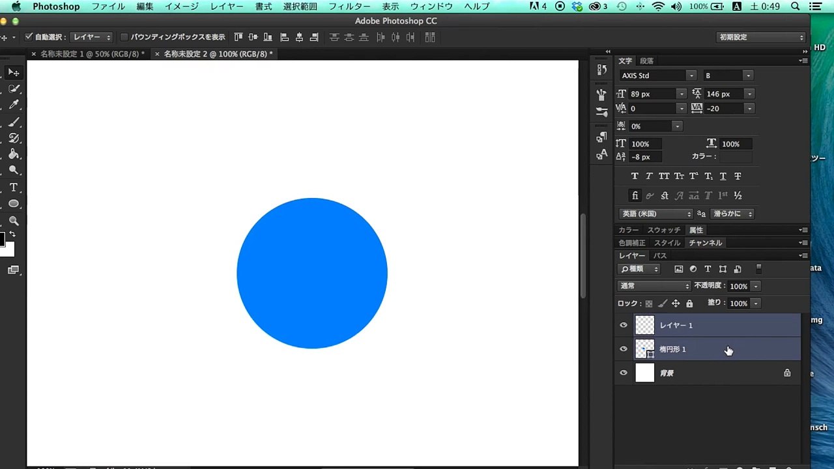This screenshot has height=469, width=834.
Task: Select the Move tool in the toolbox
Action: pyautogui.click(x=14, y=72)
